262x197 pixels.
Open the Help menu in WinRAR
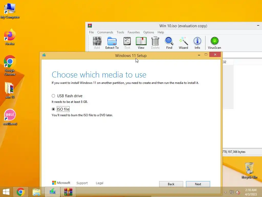click(161, 32)
